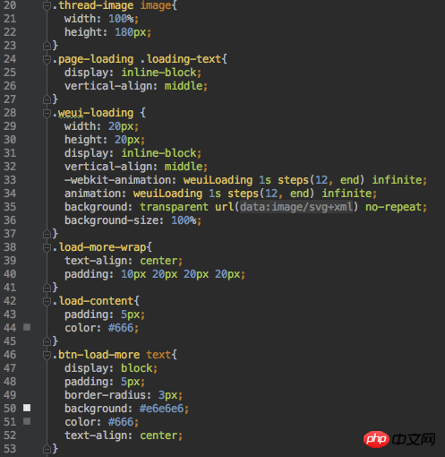Image resolution: width=445 pixels, height=457 pixels.
Task: Place cursor on the weuiLoading animation name in line 34
Action: coord(167,194)
